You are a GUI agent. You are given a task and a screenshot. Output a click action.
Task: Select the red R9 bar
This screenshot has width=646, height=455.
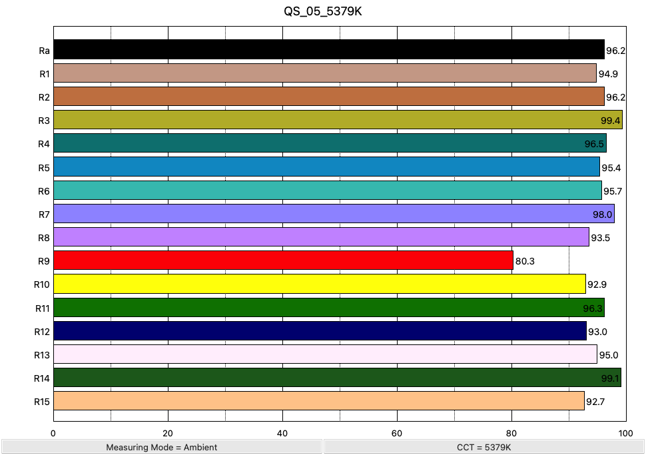[284, 260]
